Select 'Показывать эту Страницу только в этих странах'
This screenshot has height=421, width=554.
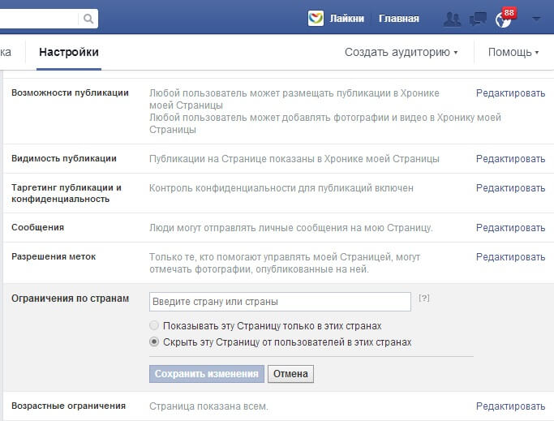click(154, 326)
